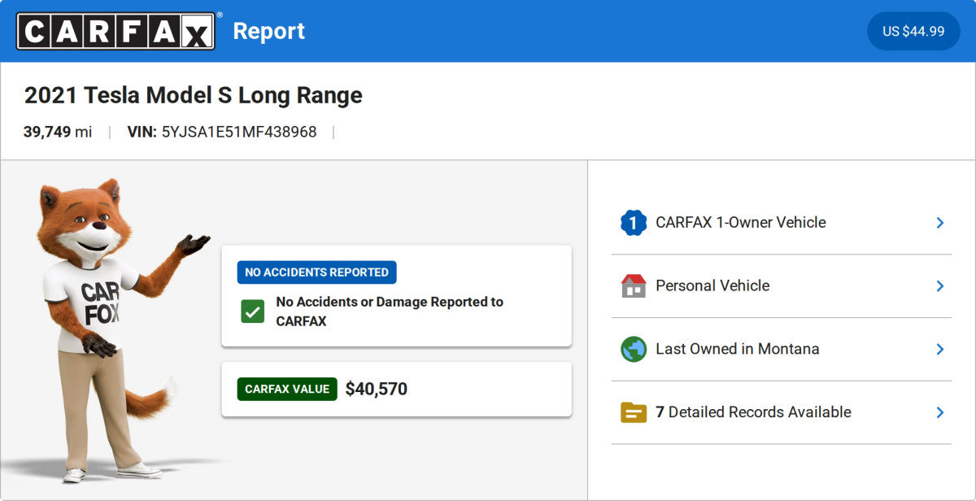Screen dimensions: 976x501
Task: Click the Detailed Records folder icon
Action: [x=633, y=412]
